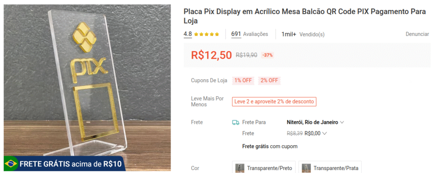The image size is (440, 173).
Task: Select the Transparente/Preto color option
Action: (264, 168)
